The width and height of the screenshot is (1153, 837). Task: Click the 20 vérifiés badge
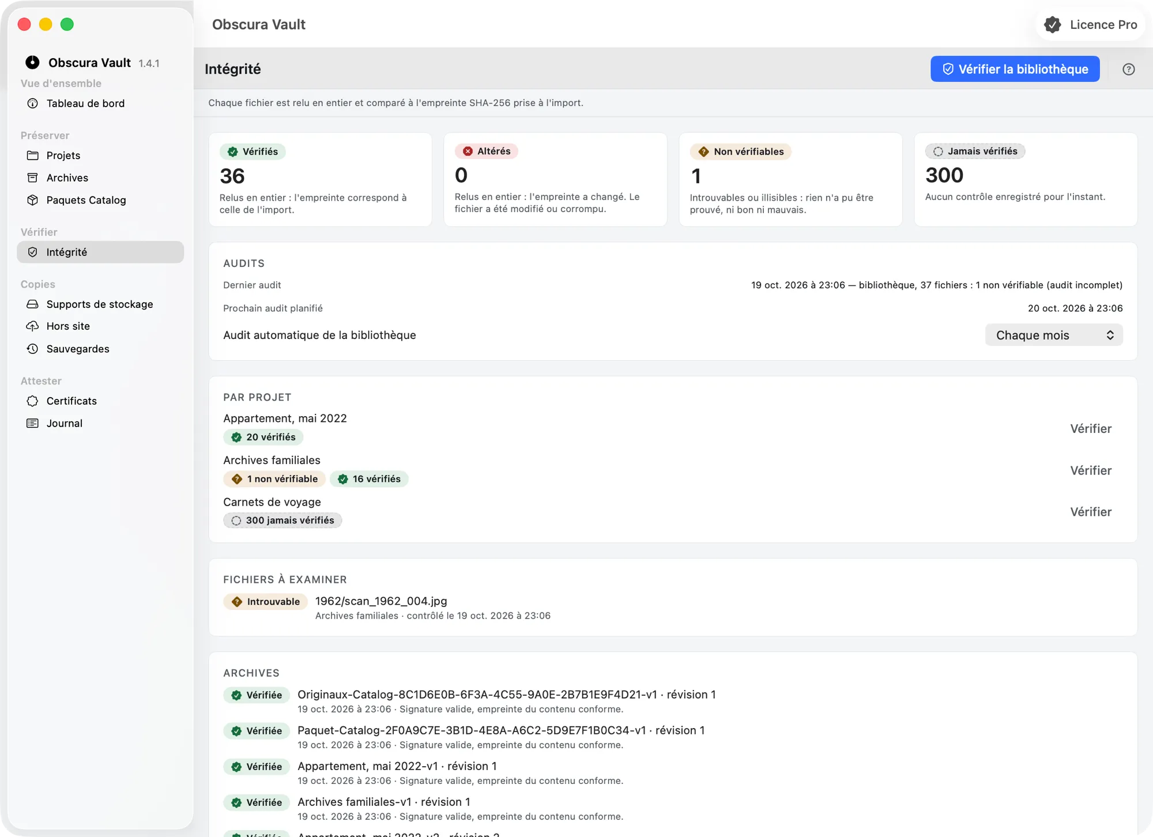pos(263,437)
